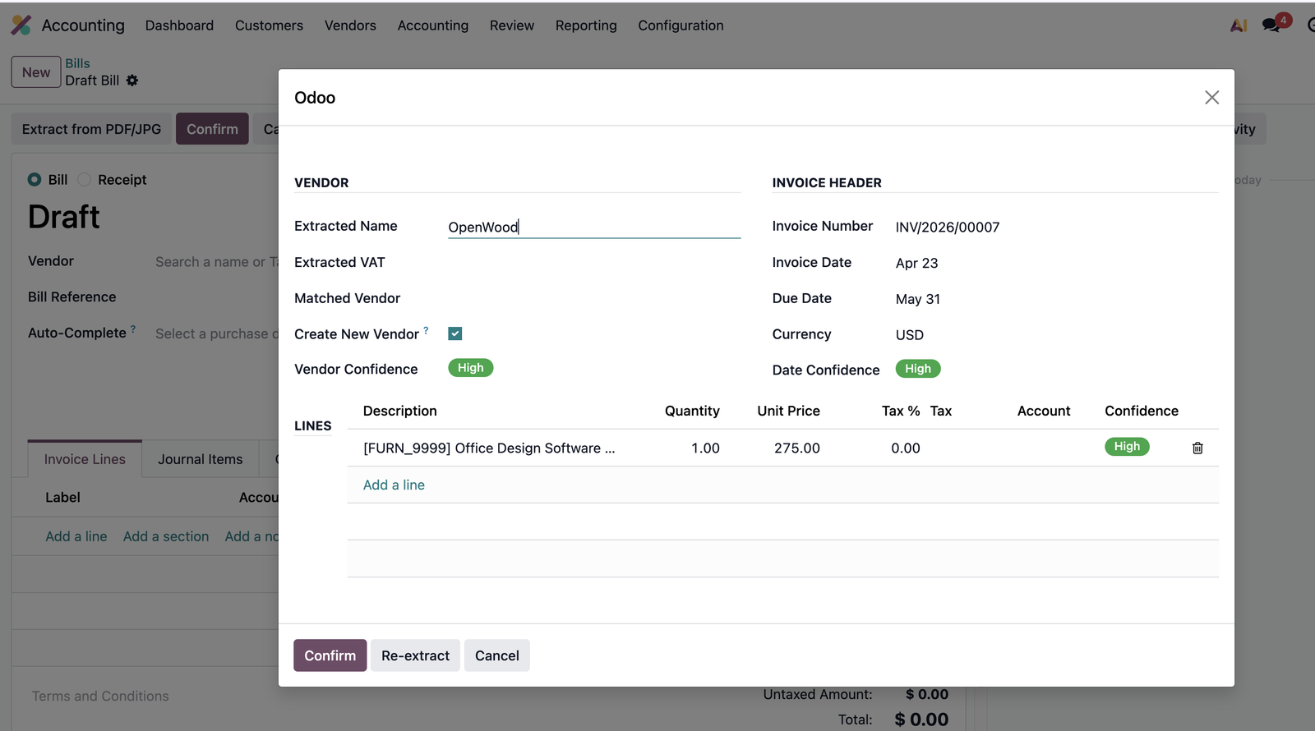The height and width of the screenshot is (731, 1315).
Task: Open the Review menu
Action: point(512,25)
